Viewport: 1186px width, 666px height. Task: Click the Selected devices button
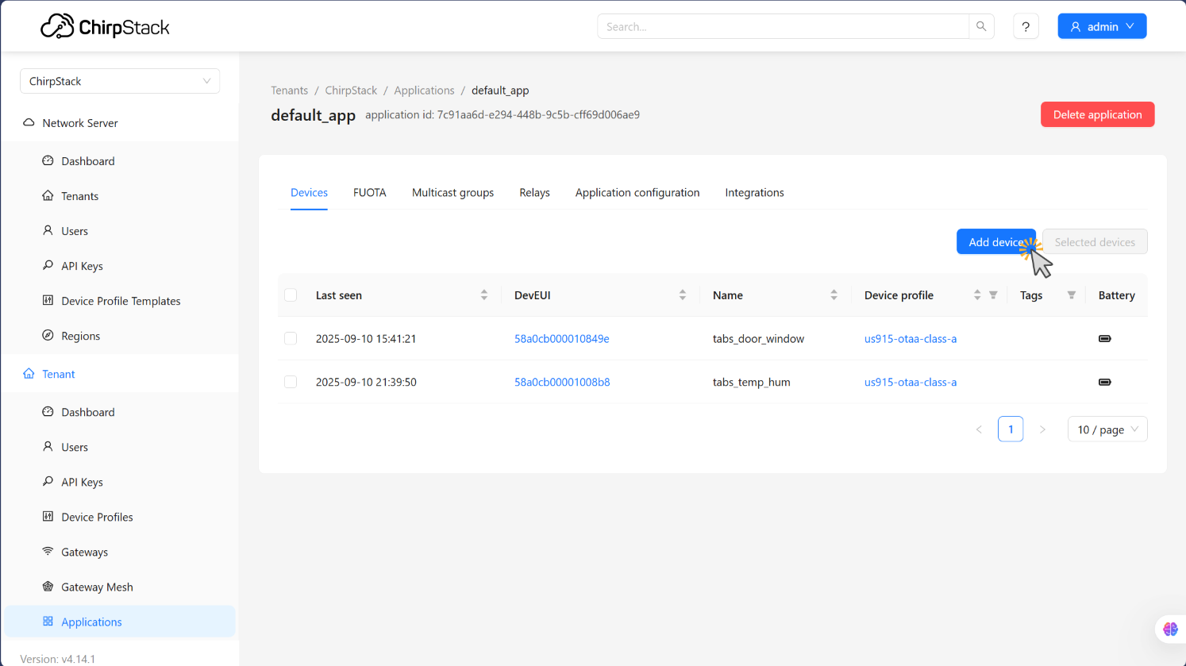1095,242
